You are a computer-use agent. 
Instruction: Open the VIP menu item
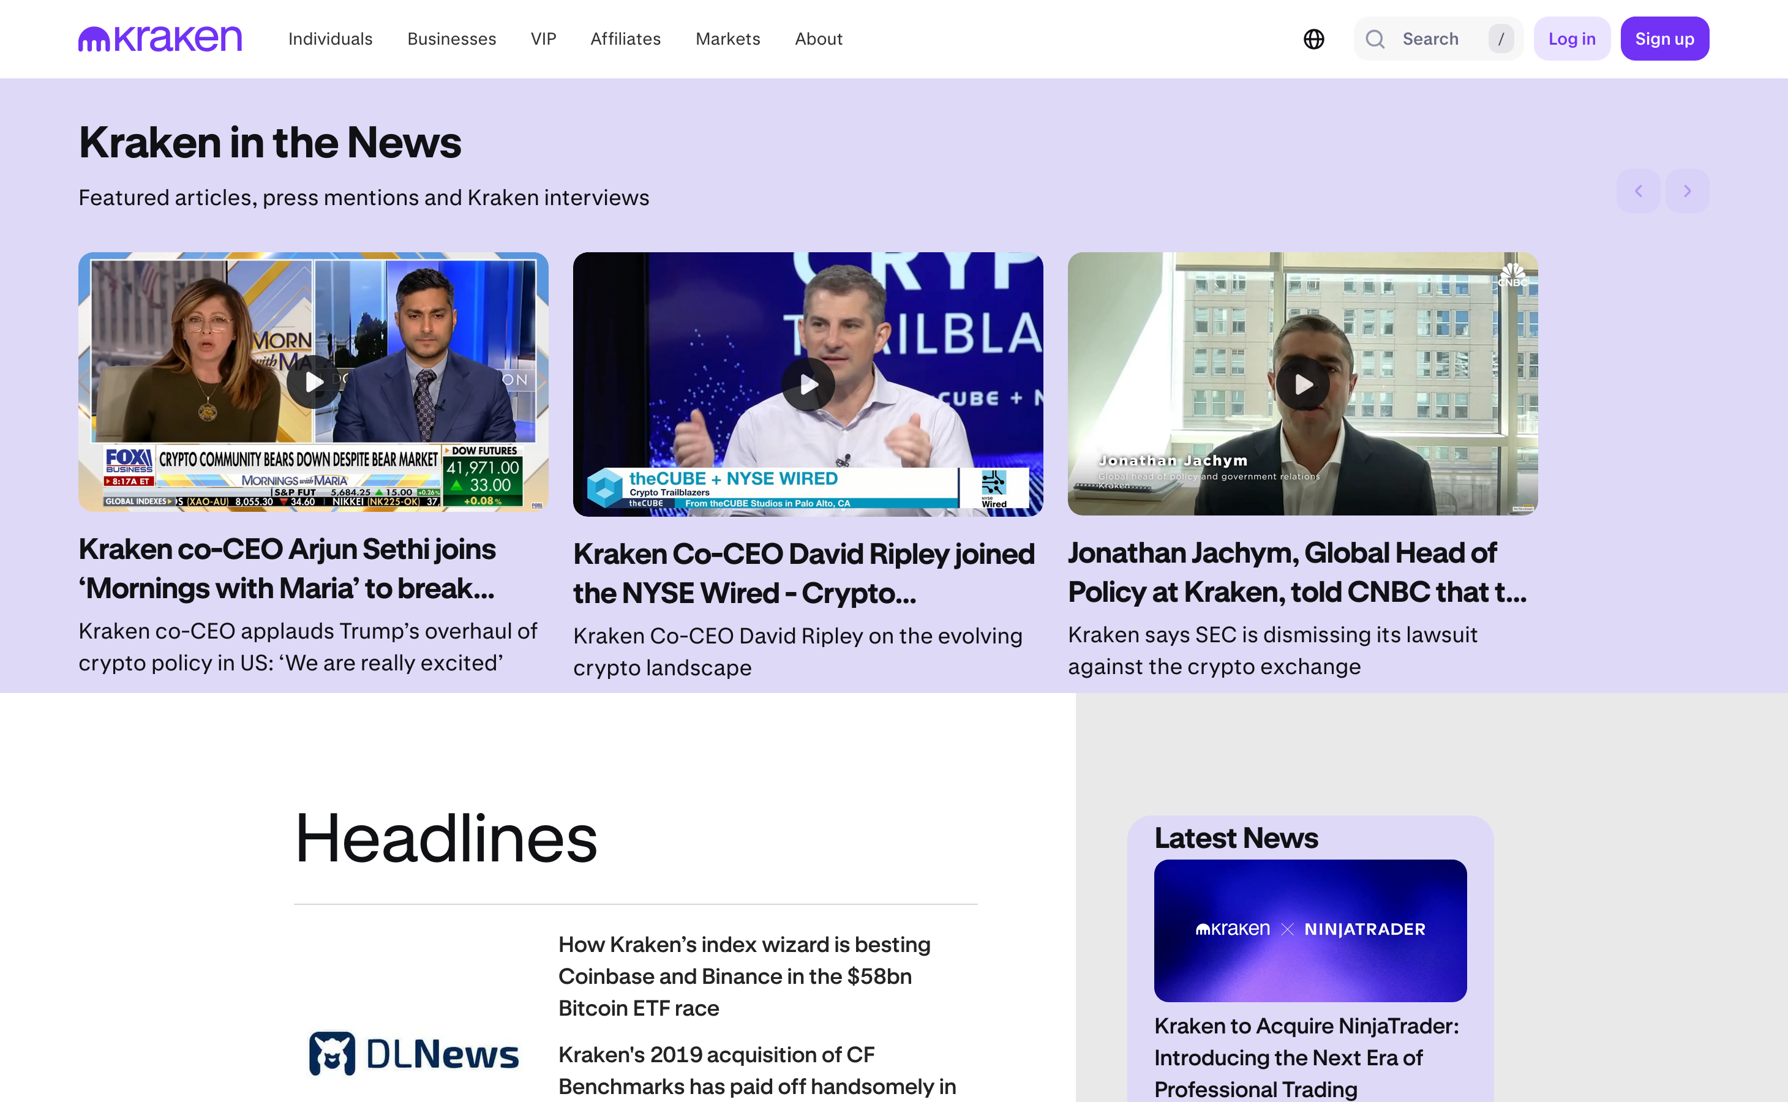[544, 39]
